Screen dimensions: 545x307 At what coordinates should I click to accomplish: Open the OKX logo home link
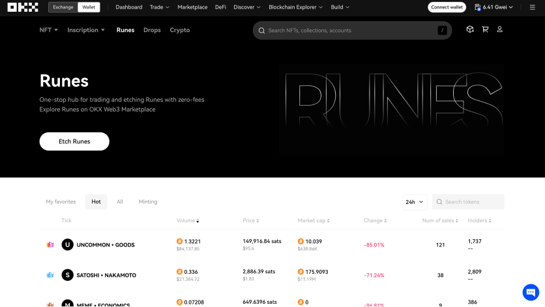click(x=23, y=7)
